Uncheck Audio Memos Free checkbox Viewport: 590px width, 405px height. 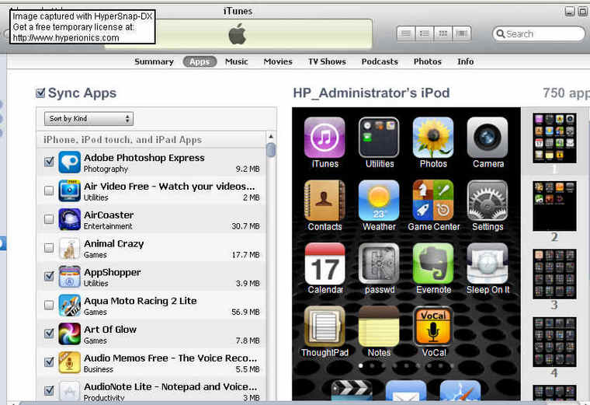(x=49, y=362)
